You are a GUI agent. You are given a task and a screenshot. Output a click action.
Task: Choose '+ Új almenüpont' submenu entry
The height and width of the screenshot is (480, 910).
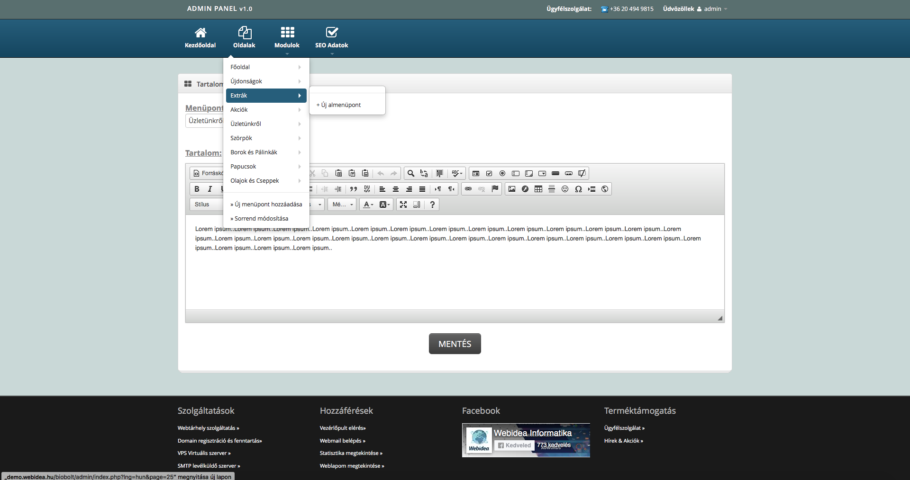pos(338,105)
